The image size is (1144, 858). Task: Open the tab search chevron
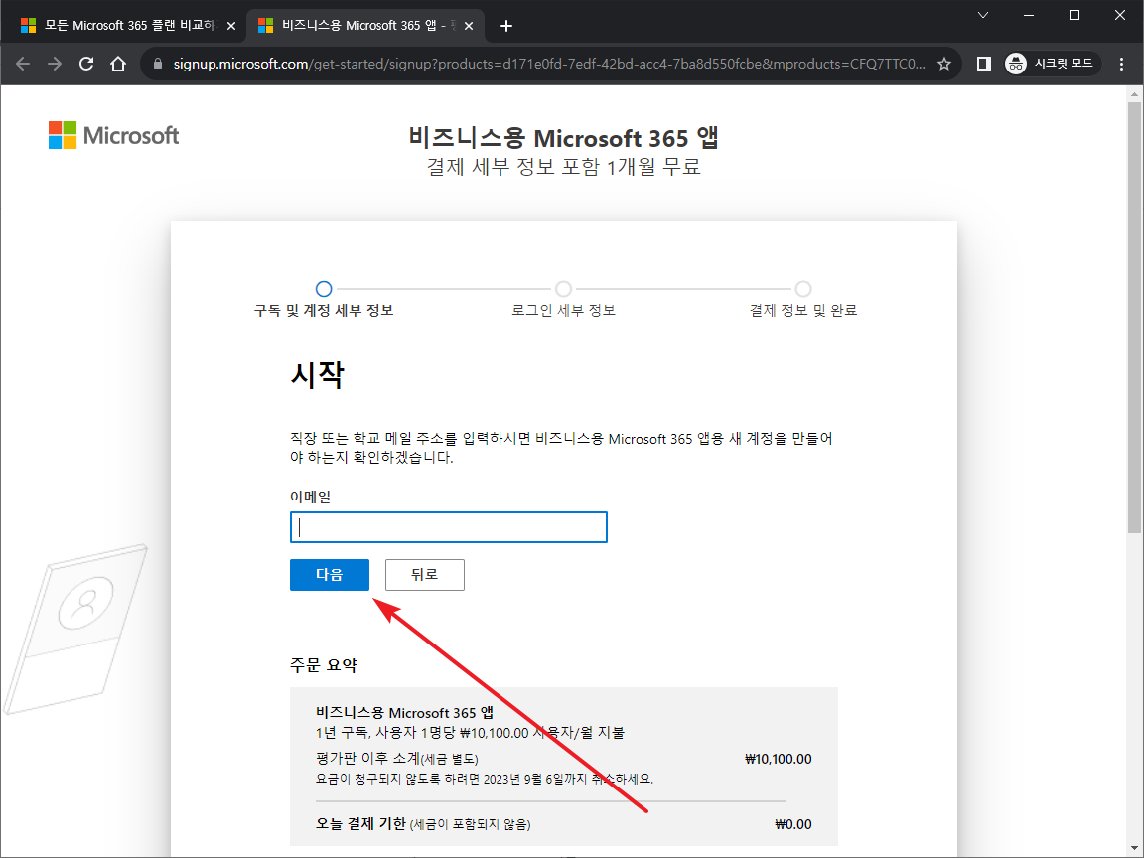click(x=983, y=15)
